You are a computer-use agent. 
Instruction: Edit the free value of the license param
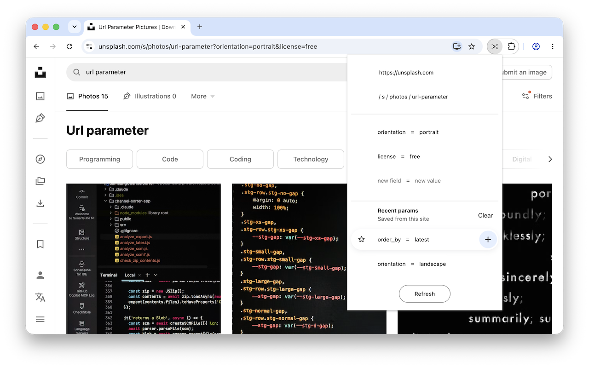click(415, 156)
